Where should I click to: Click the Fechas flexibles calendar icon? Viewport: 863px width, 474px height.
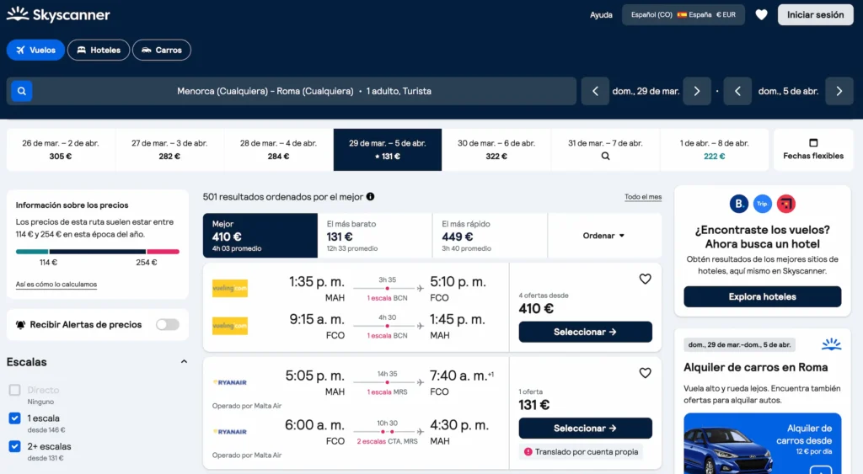click(x=813, y=143)
